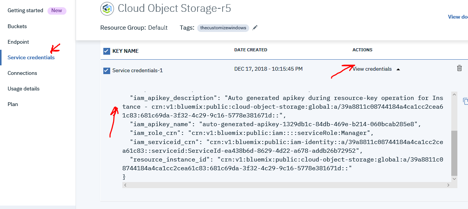Copy credentials JSON to clipboard
Image resolution: width=468 pixels, height=209 pixels.
coord(465,101)
